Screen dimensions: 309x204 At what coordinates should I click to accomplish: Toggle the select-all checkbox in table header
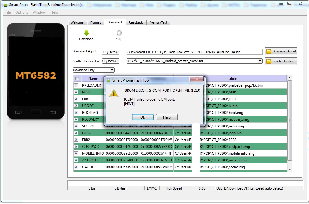coord(77,79)
